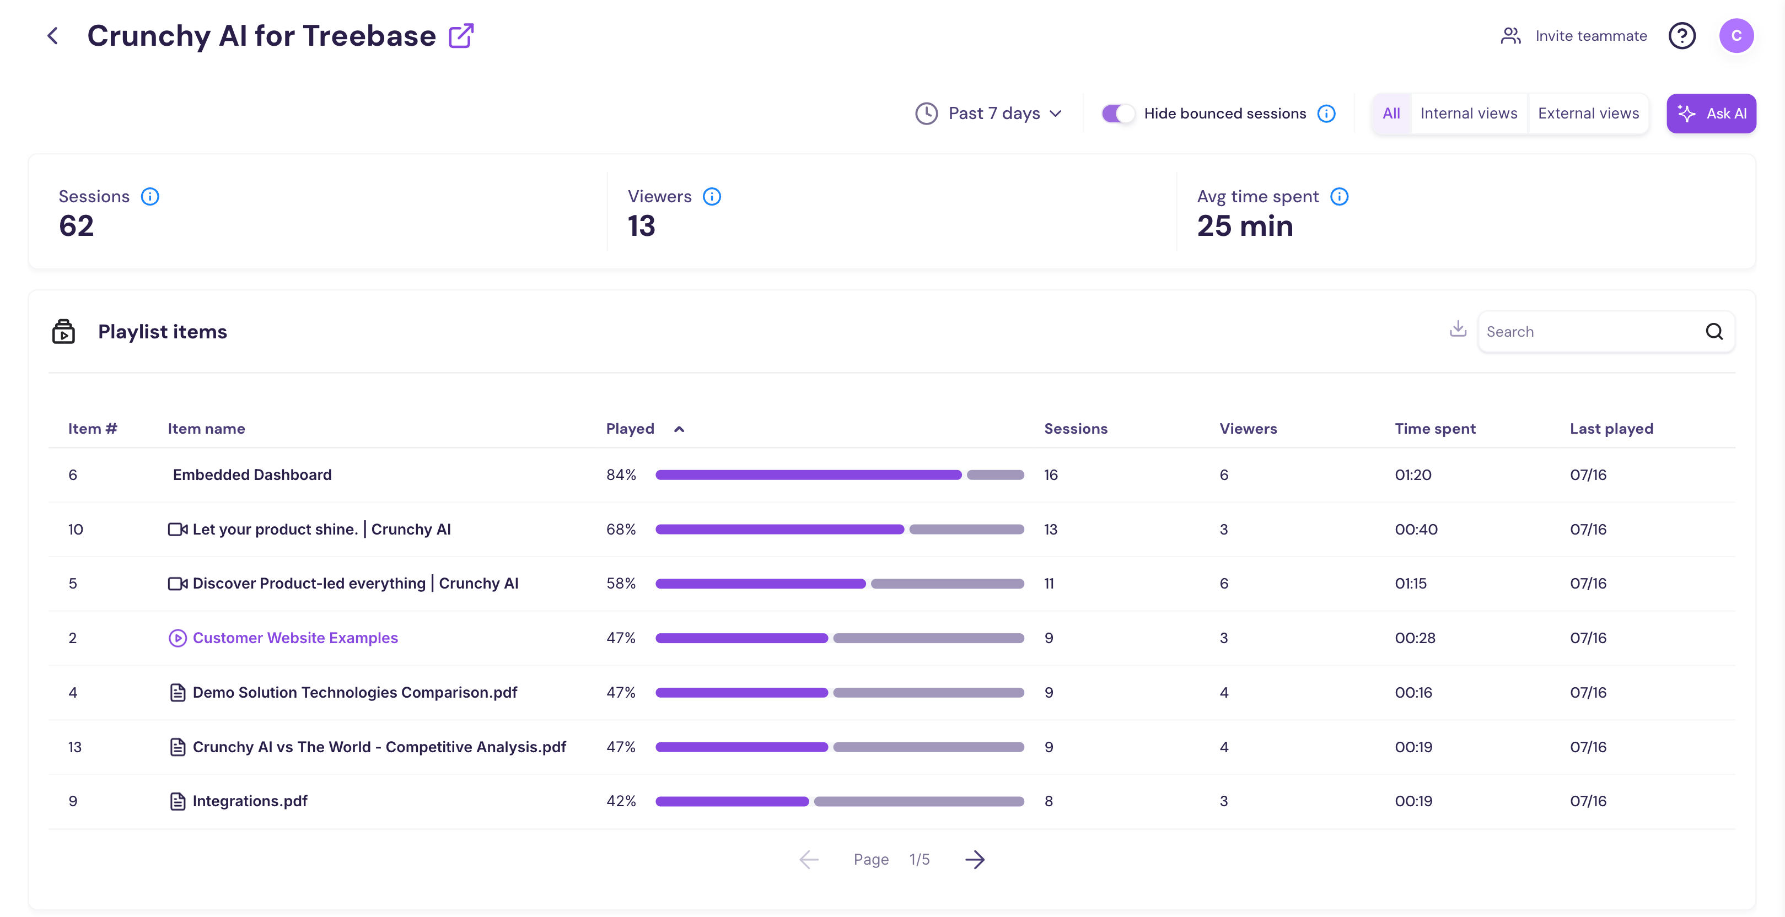The image size is (1785, 917).
Task: Click the Invite teammate people icon
Action: (1510, 36)
